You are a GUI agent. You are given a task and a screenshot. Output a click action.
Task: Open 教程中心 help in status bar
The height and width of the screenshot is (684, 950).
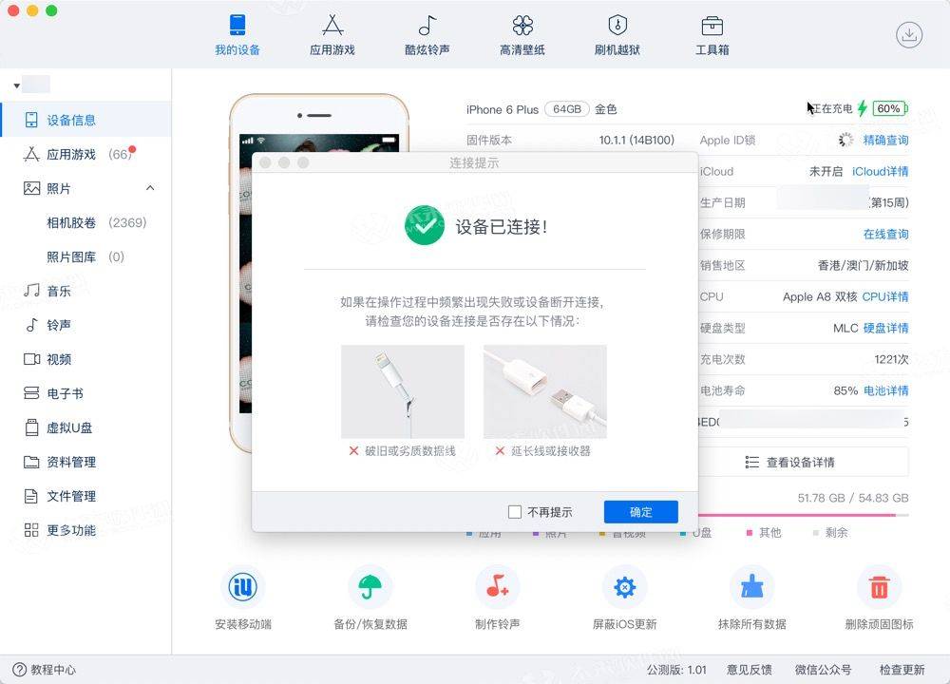point(45,670)
